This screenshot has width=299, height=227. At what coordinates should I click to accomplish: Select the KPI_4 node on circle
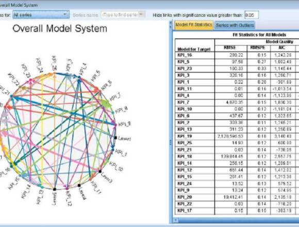pyautogui.click(x=79, y=77)
